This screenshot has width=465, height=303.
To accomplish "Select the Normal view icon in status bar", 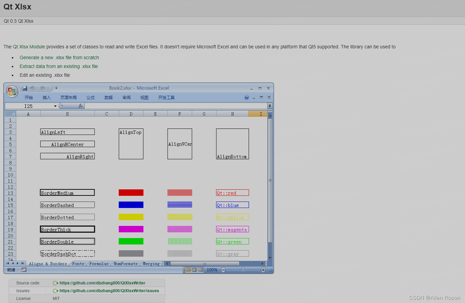I will [x=188, y=270].
